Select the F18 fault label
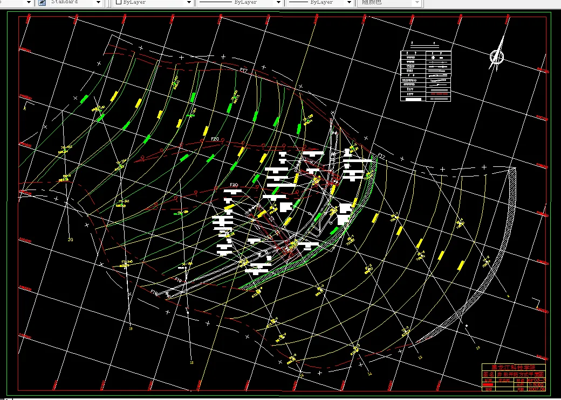The image size is (561, 400). point(179,280)
